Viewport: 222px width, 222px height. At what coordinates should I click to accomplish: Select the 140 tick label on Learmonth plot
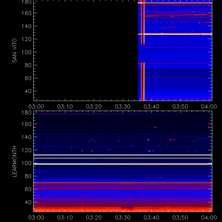point(26,137)
